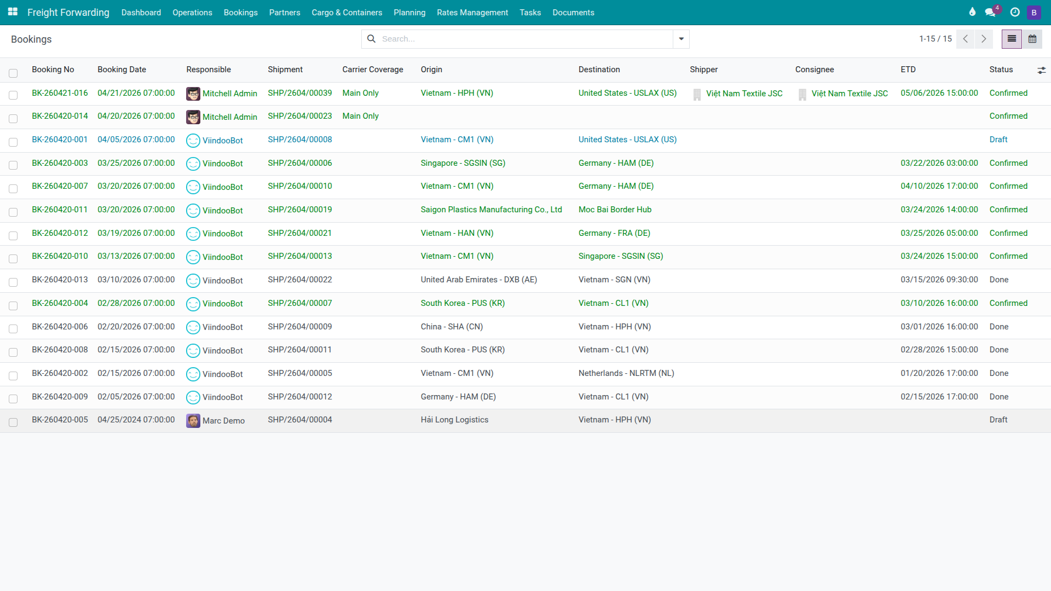This screenshot has width=1051, height=591.
Task: Sort by Shipment column header
Action: coord(285,69)
